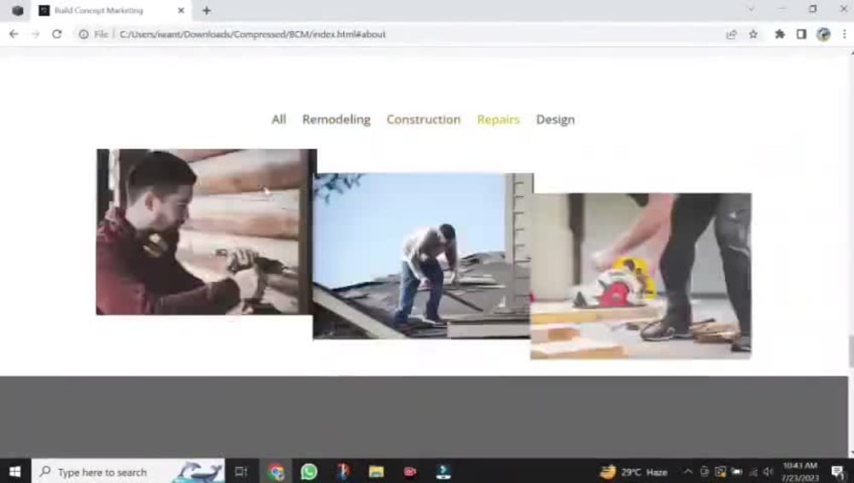Open the Extensions puzzle icon

point(780,34)
